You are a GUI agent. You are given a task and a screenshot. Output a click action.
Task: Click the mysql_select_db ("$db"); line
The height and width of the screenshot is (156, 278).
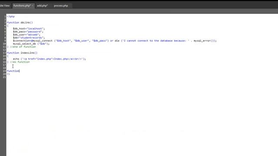[31, 44]
